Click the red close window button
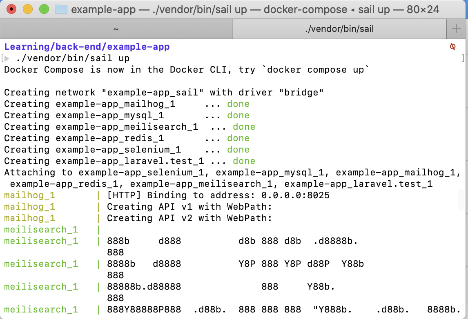The image size is (468, 319). point(11,9)
